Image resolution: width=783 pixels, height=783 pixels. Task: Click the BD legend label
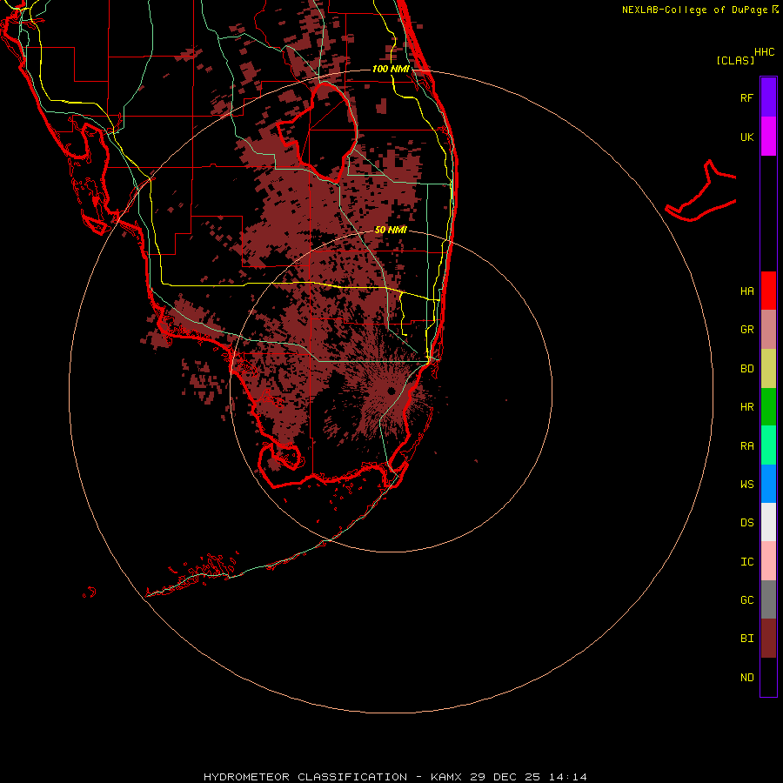click(746, 369)
